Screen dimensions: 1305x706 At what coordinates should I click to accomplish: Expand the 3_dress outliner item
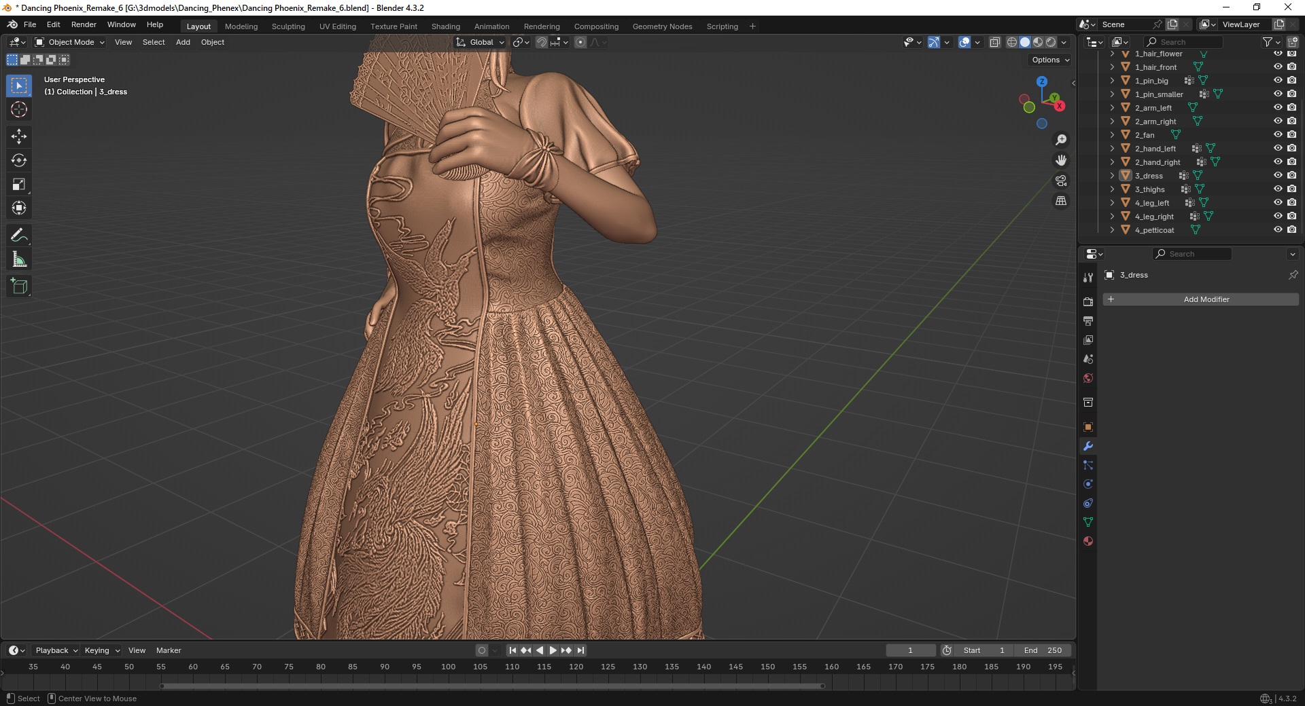pyautogui.click(x=1112, y=176)
